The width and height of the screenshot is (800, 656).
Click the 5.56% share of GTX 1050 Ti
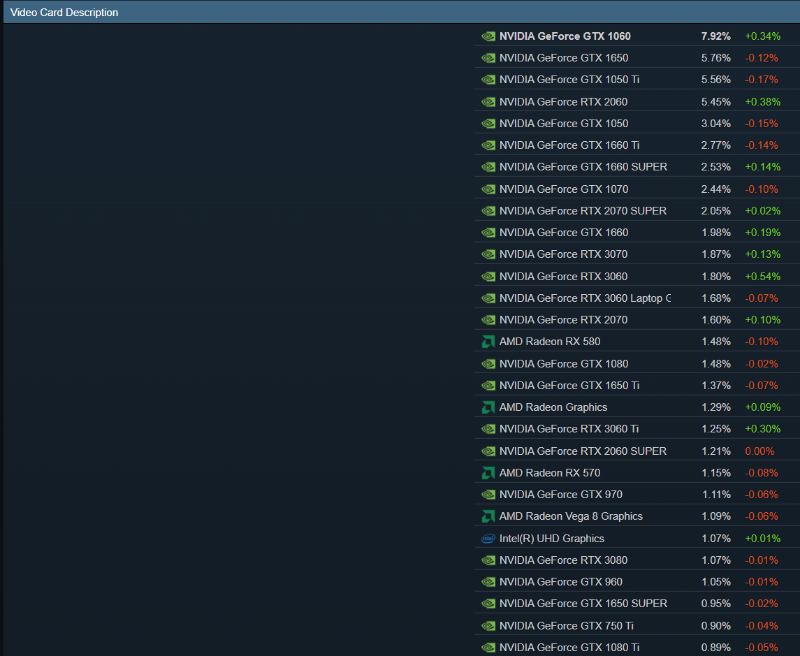pos(716,80)
